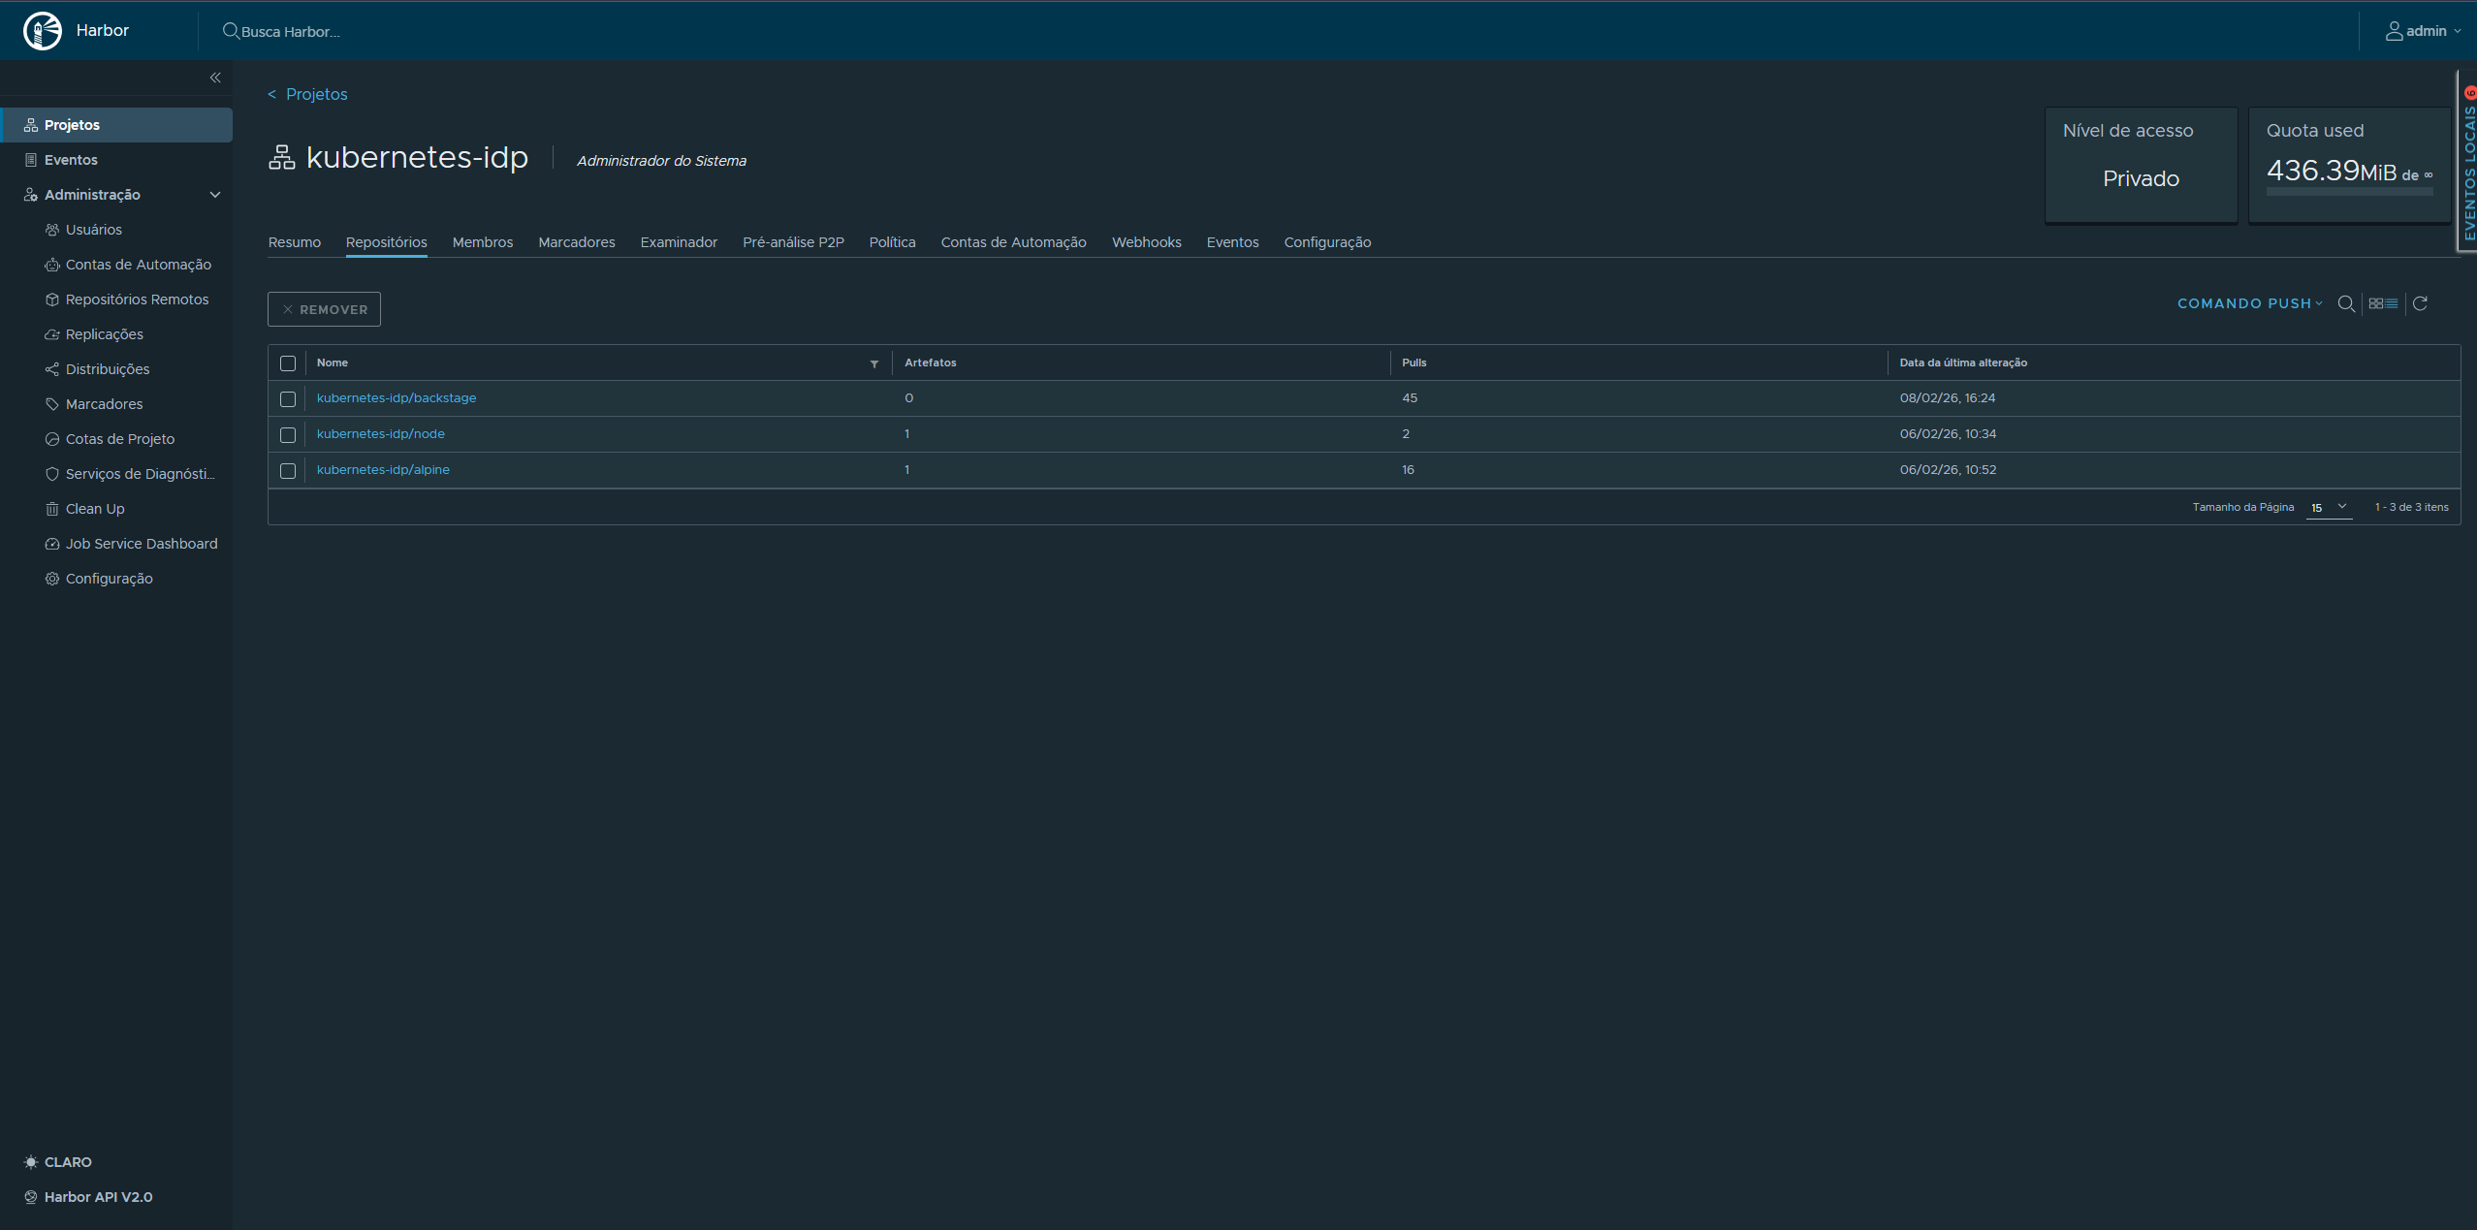Click the REMOVER button
The width and height of the screenshot is (2477, 1230).
pyautogui.click(x=324, y=308)
